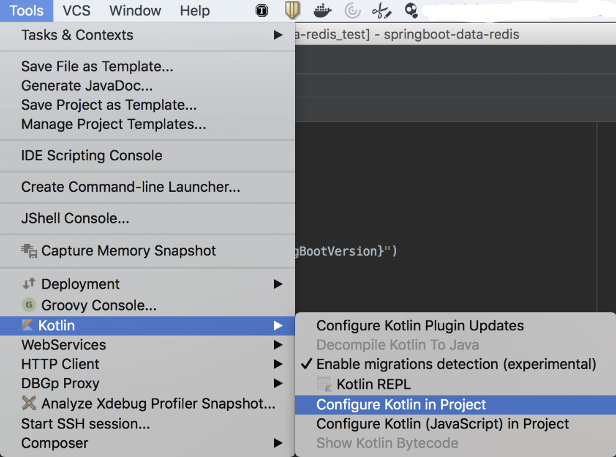The height and width of the screenshot is (457, 616).
Task: Choose Configure Kotlin (JavaScript) in Project
Action: 455,424
